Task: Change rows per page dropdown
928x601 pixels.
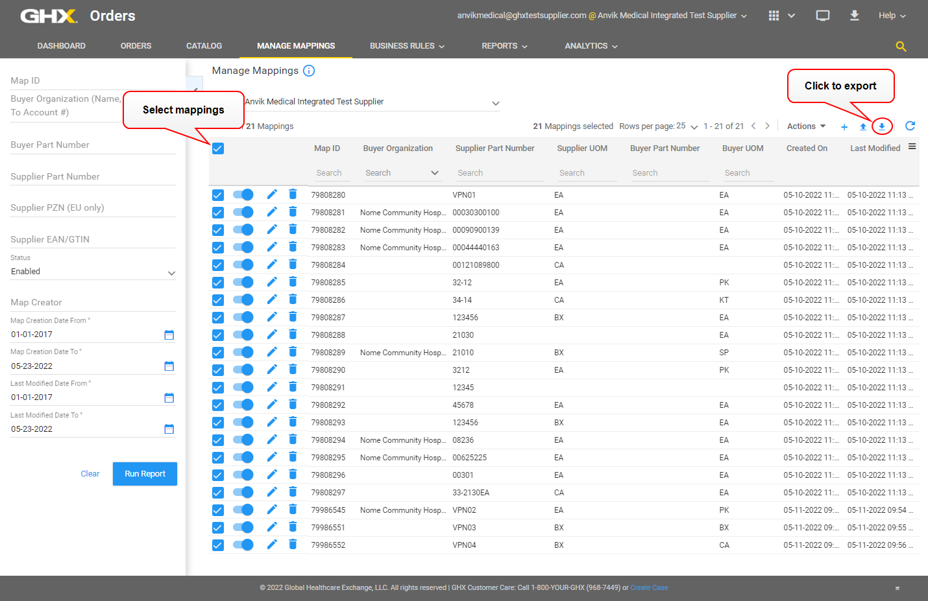Action: [x=687, y=126]
